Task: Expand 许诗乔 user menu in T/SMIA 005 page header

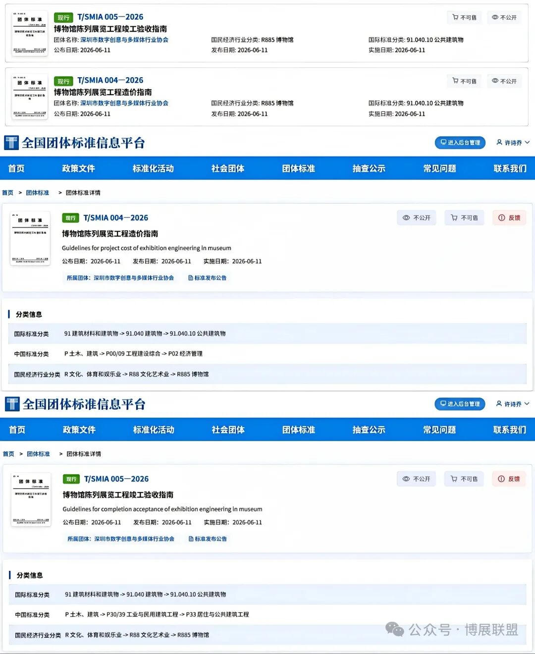Action: [513, 404]
